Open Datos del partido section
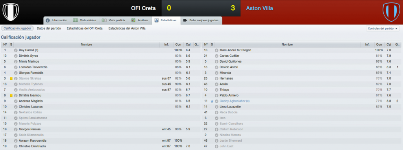 (49, 29)
